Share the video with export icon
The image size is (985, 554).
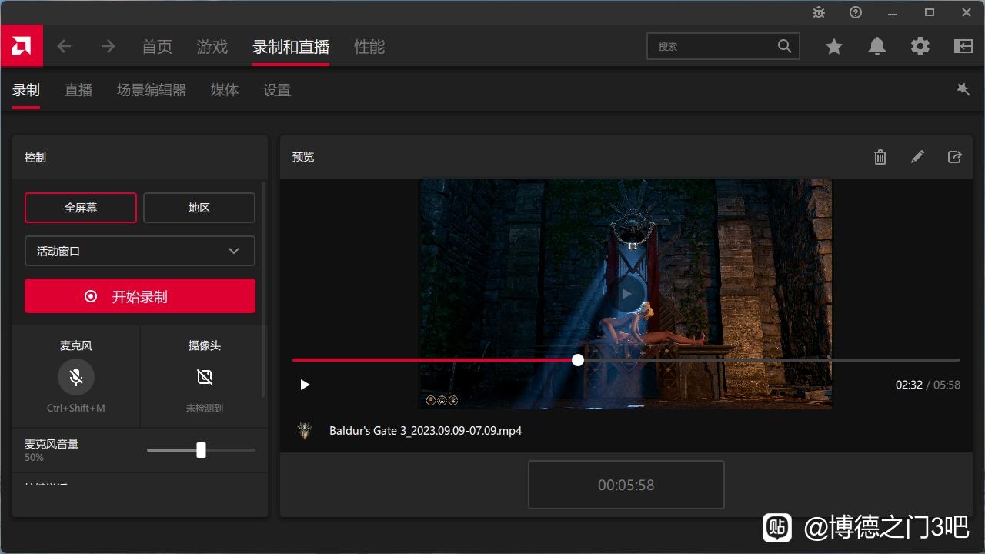click(954, 157)
